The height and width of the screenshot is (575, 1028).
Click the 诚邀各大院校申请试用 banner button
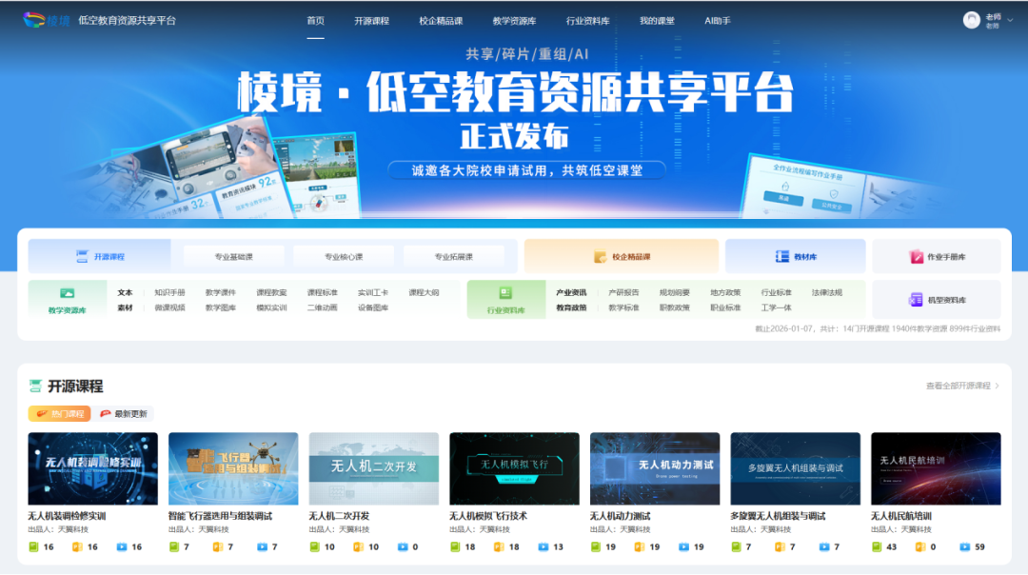click(525, 170)
